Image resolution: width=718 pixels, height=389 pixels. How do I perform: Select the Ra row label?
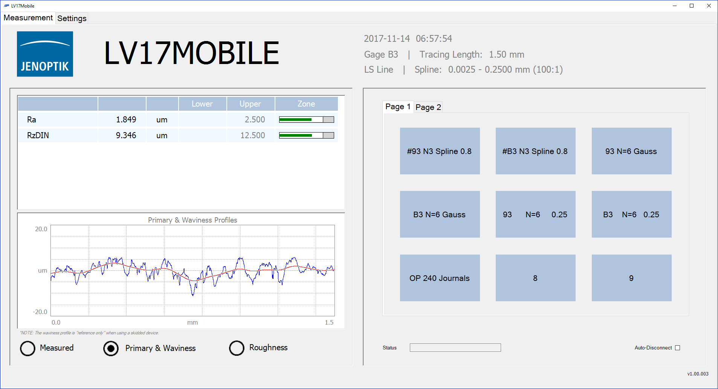32,120
